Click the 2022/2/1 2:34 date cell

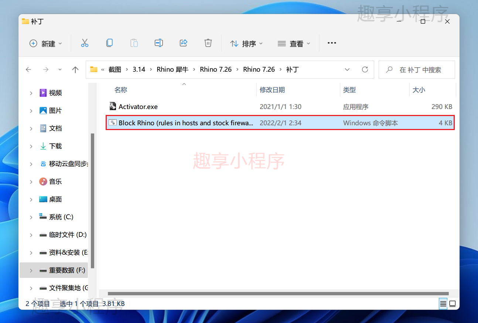(280, 123)
